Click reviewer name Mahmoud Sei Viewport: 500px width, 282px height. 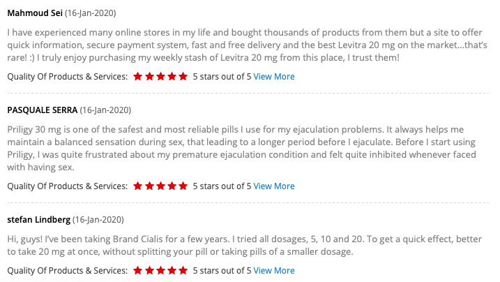(x=34, y=13)
